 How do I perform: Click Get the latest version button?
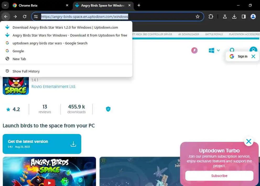pyautogui.click(x=42, y=144)
